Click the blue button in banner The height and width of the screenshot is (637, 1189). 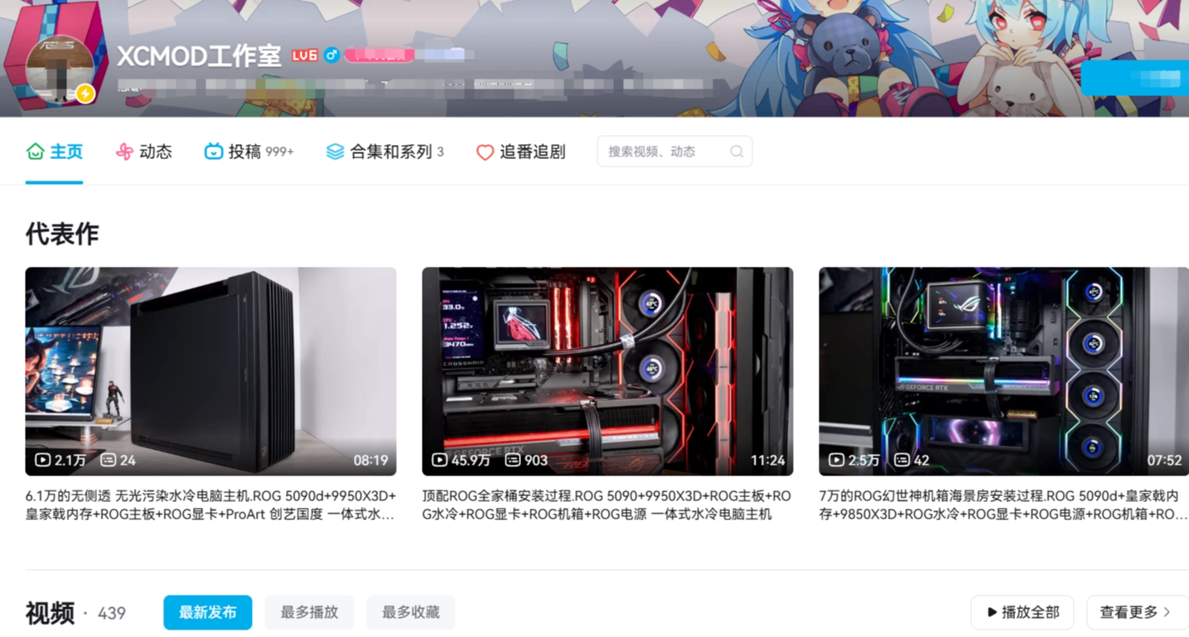tap(1135, 79)
